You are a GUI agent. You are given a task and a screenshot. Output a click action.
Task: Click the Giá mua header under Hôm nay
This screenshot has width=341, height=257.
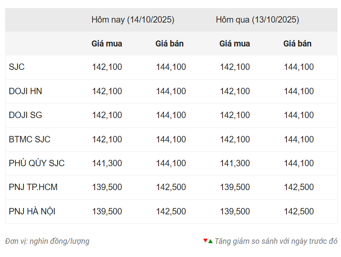point(107,43)
